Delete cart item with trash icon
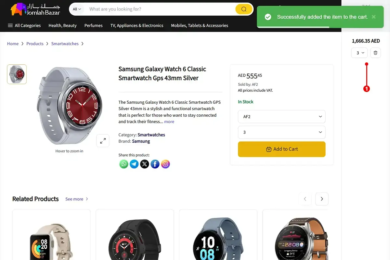The width and height of the screenshot is (390, 260). coord(375,53)
